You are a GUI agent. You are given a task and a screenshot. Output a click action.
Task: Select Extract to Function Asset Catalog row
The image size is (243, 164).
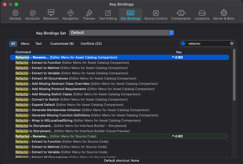coord(119,63)
